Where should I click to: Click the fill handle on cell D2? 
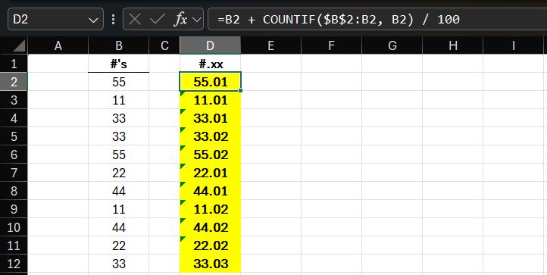coord(240,90)
